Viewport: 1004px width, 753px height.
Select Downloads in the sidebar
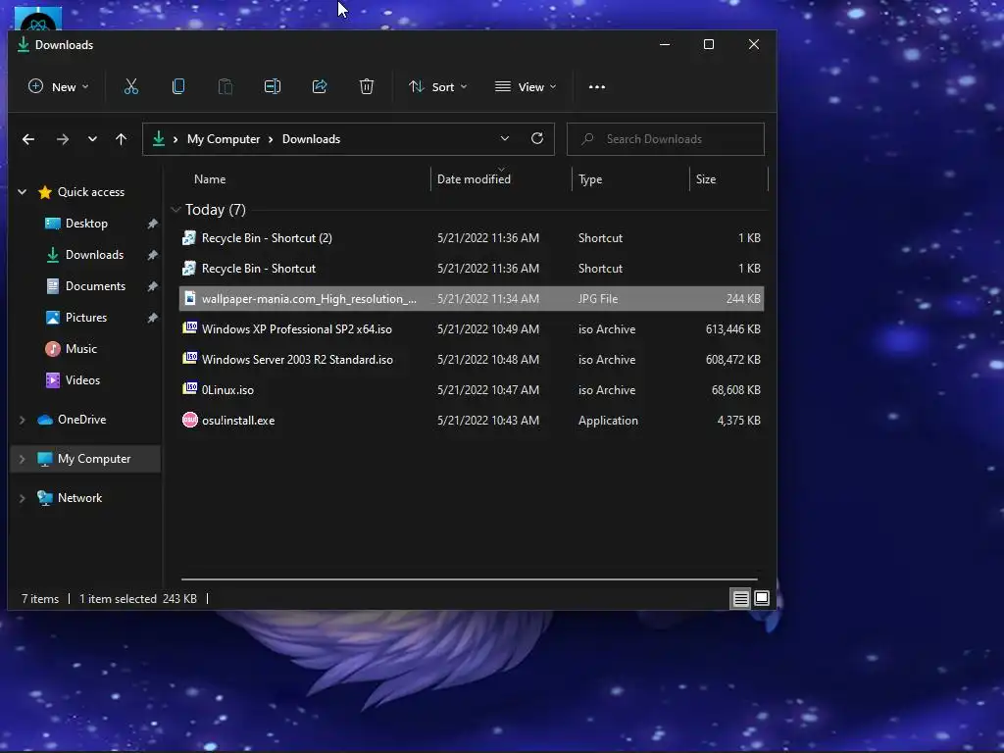94,255
